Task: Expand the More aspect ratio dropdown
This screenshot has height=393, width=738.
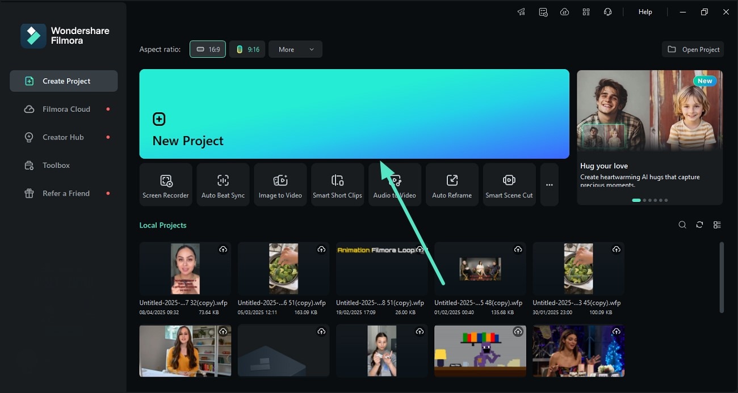Action: (295, 49)
